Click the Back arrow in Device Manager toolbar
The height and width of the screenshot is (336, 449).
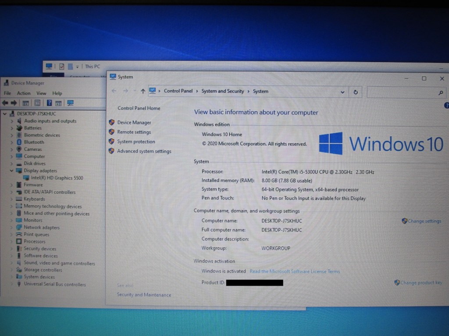(x=5, y=103)
